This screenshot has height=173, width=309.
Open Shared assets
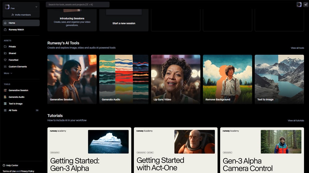tap(21, 53)
